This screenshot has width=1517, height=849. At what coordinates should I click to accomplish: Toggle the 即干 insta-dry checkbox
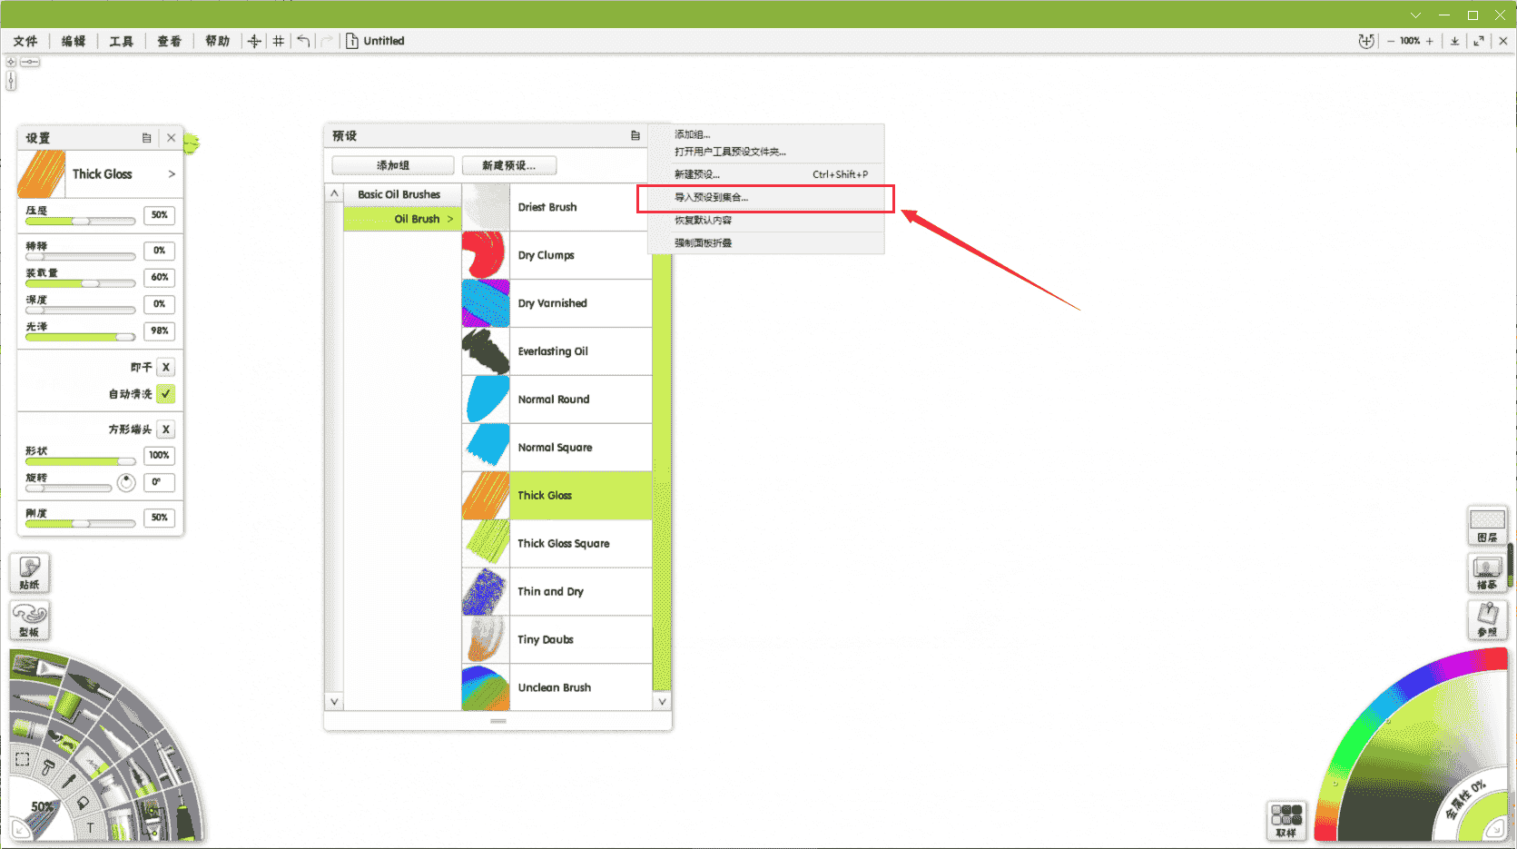pyautogui.click(x=165, y=367)
